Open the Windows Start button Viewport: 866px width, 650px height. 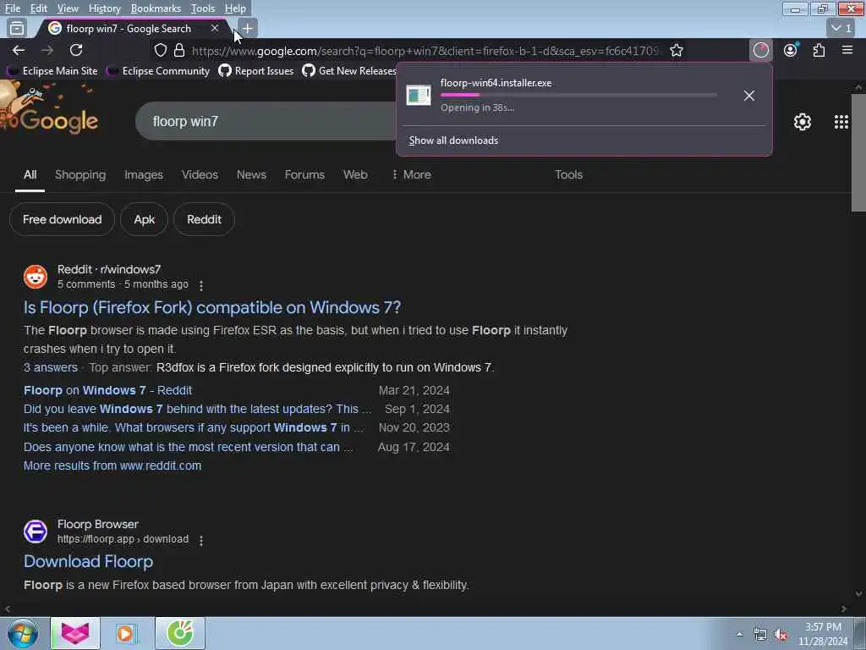click(23, 633)
